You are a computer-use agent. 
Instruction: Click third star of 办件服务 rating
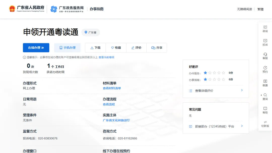pos(214,73)
